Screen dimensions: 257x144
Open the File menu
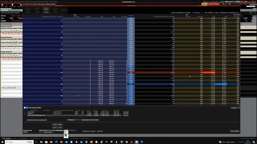point(2,2)
